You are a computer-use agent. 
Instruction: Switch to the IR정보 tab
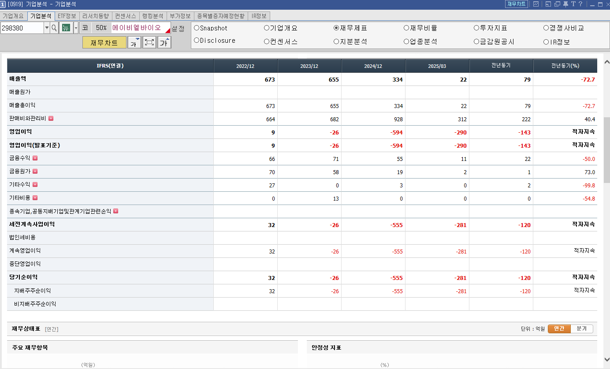[259, 16]
